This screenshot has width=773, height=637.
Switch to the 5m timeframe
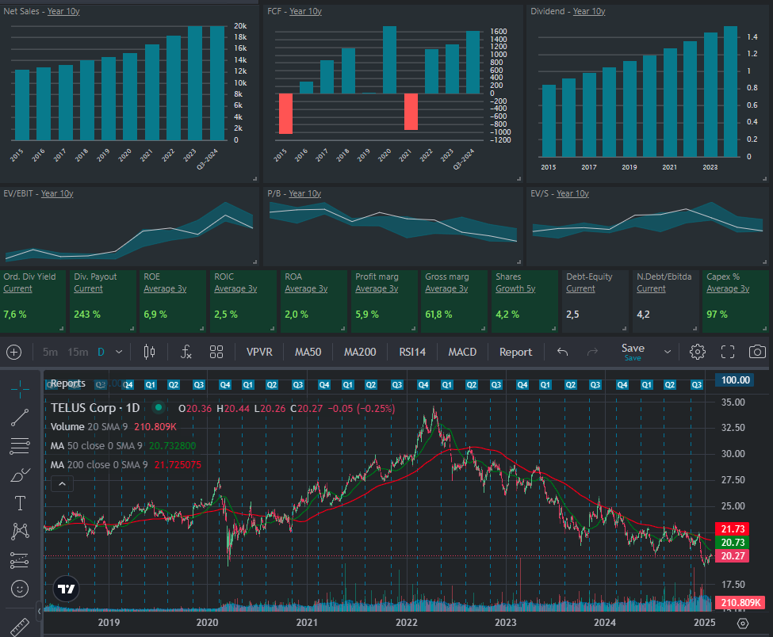[50, 352]
